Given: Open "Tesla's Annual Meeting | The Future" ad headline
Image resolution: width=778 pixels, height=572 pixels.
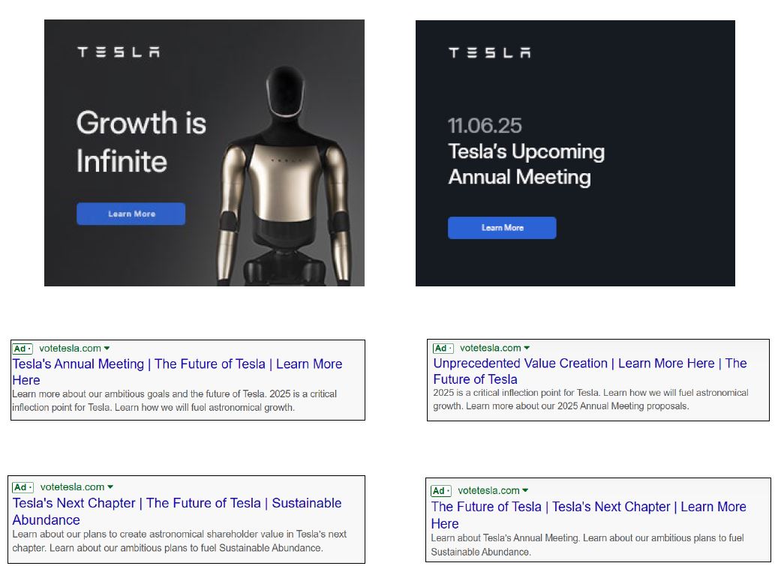Looking at the screenshot, I should point(177,364).
